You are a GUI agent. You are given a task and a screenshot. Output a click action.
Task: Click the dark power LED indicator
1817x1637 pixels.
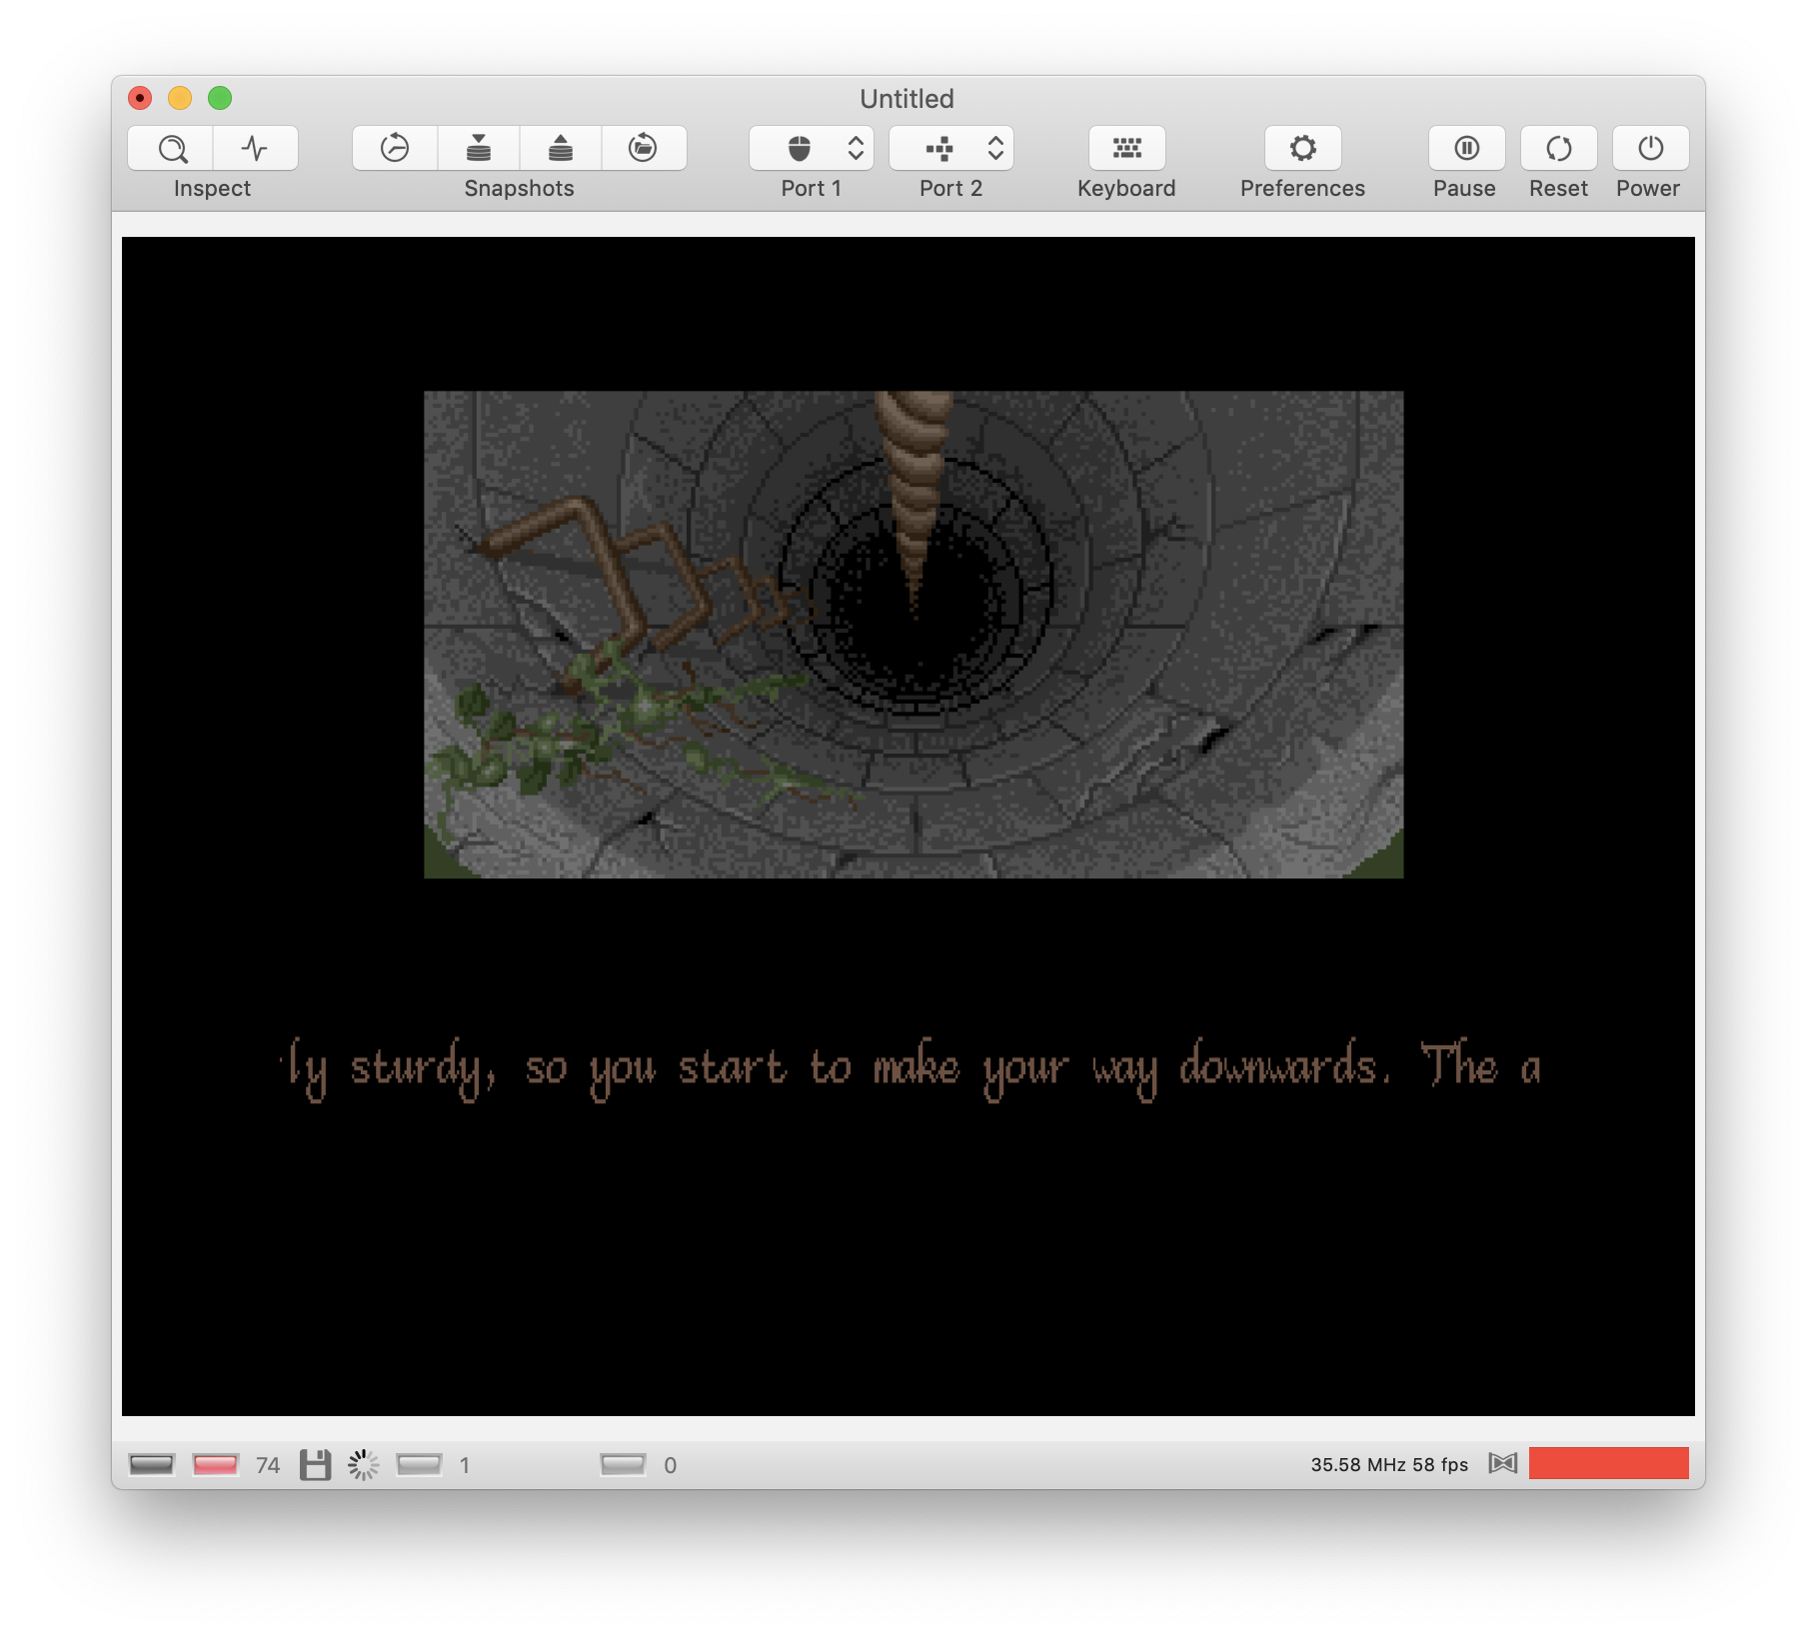click(x=152, y=1465)
